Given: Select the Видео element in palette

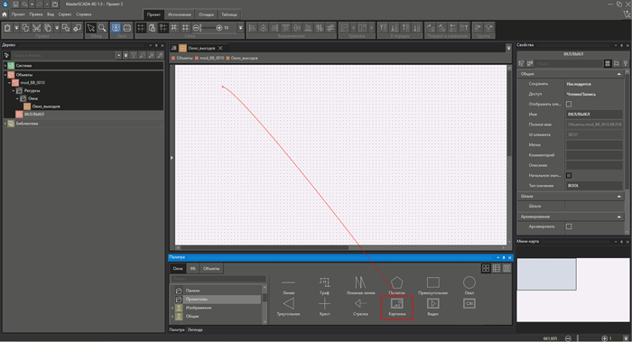Looking at the screenshot, I should [432, 307].
